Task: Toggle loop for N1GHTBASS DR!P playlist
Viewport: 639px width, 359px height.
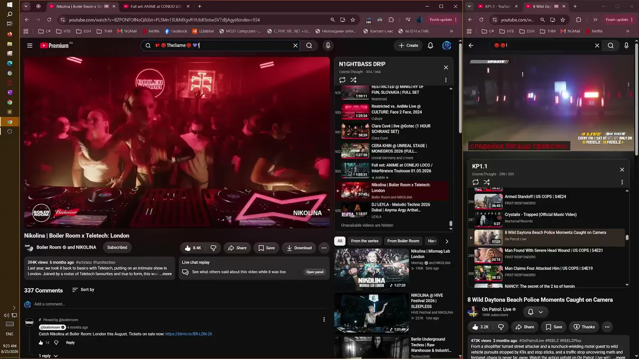Action: (x=342, y=80)
